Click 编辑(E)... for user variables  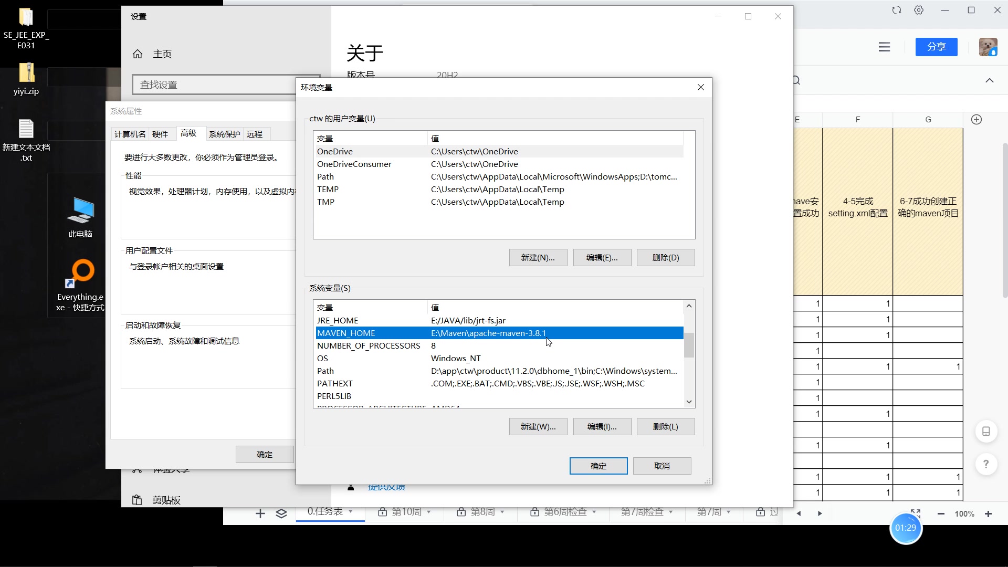(602, 257)
